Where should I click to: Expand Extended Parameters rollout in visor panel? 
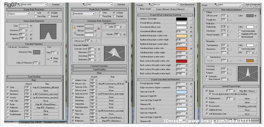coord(99,66)
